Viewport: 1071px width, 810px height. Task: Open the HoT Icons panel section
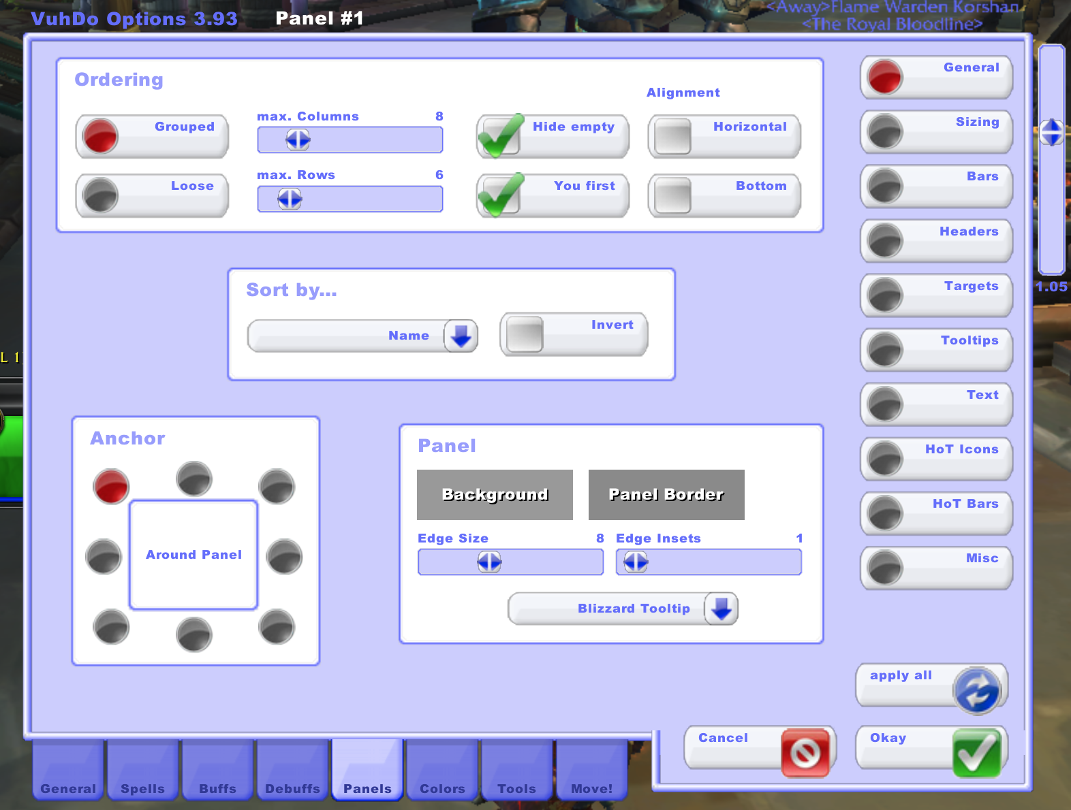(x=936, y=458)
